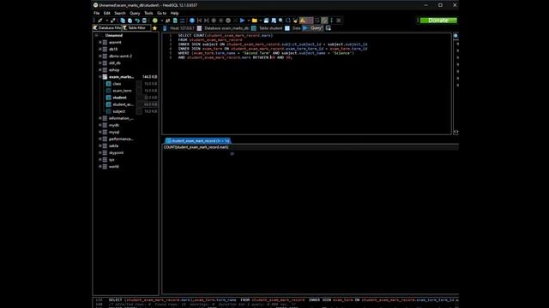Select the sys database in tree
This screenshot has height=308, width=549.
coord(112,160)
